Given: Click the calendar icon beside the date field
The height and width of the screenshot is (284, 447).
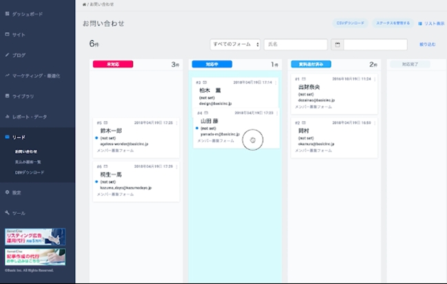Looking at the screenshot, I should [337, 45].
